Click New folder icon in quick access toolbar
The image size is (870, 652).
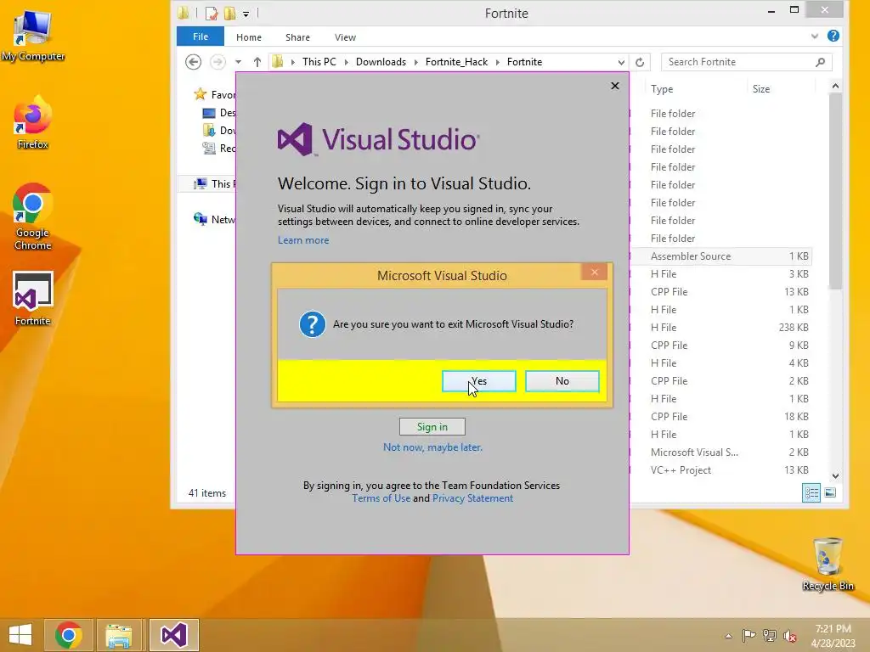point(229,13)
